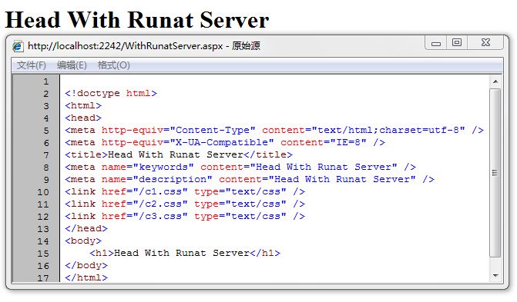Click the scrollbar down arrow

[x=495, y=276]
